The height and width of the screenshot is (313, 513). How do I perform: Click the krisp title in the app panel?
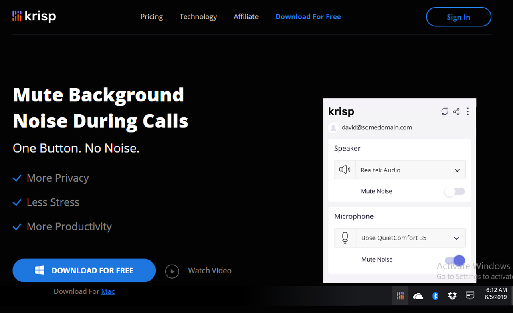tap(341, 111)
